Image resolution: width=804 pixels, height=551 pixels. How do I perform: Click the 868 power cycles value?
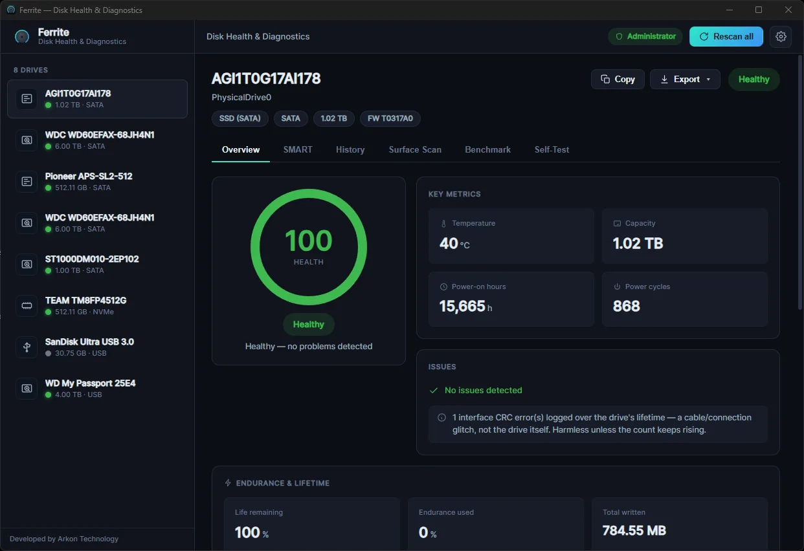(627, 306)
